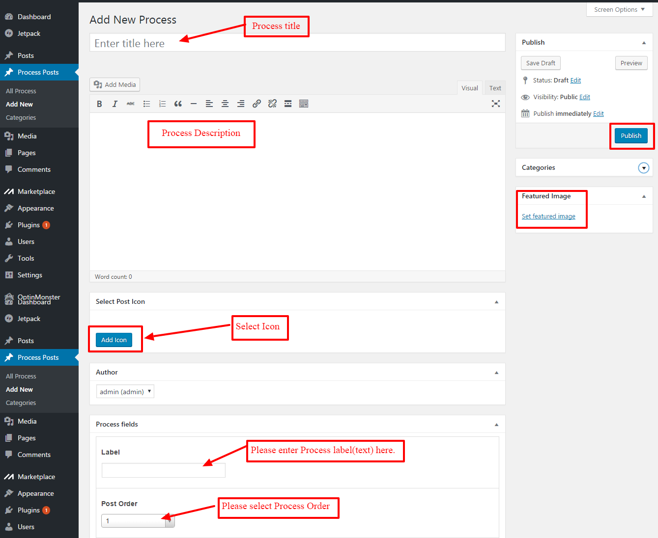Viewport: 658px width, 538px height.
Task: Toggle bold formatting in the editor toolbar
Action: (x=99, y=104)
